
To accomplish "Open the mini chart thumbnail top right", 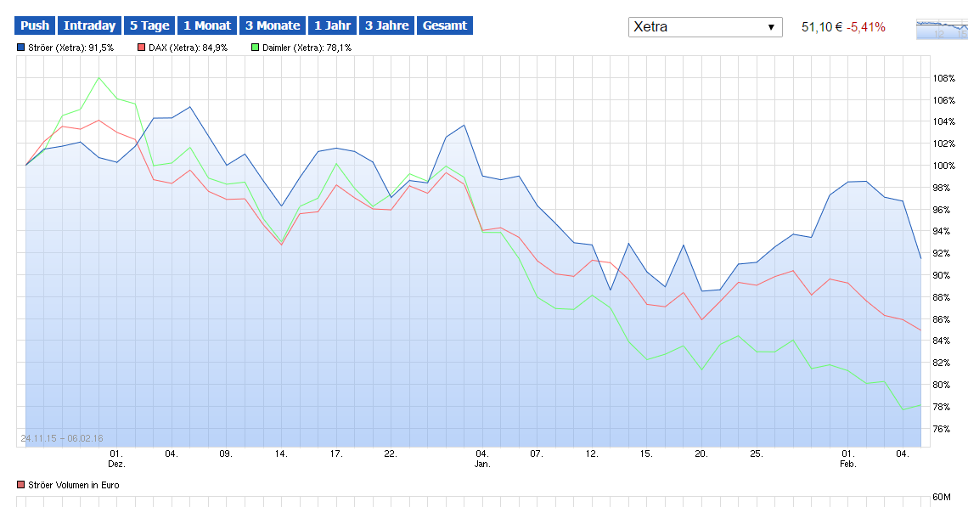I will click(942, 30).
